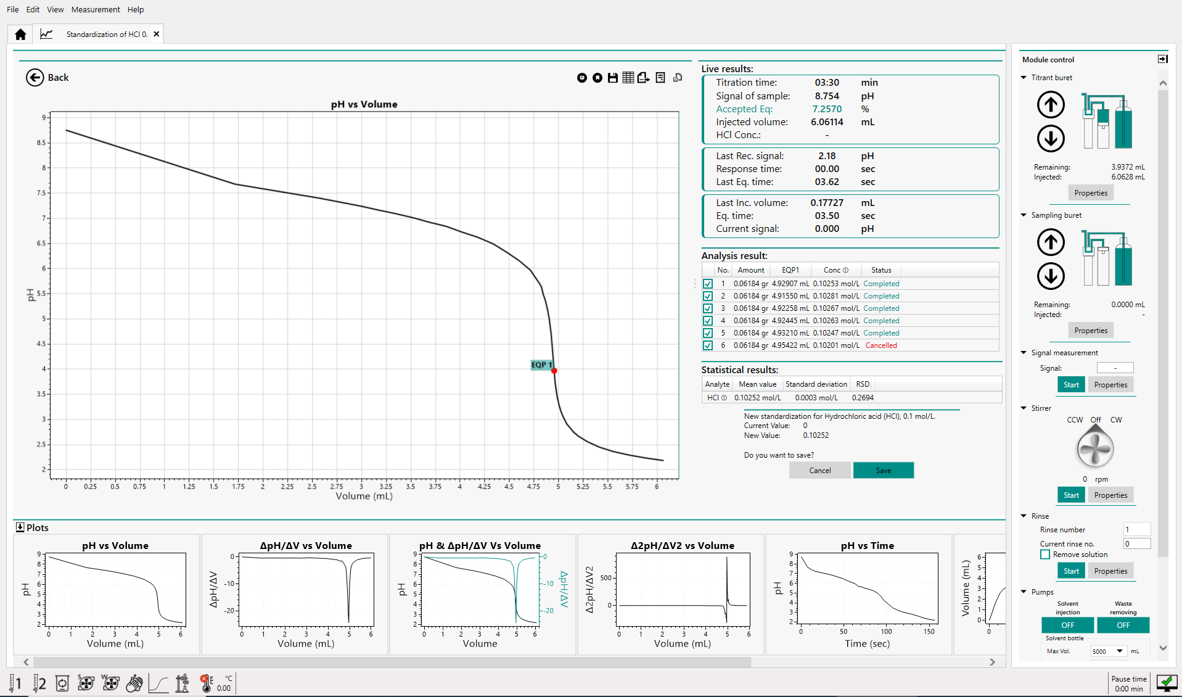Uncheck analysis result row 1
The width and height of the screenshot is (1182, 697).
coord(708,284)
